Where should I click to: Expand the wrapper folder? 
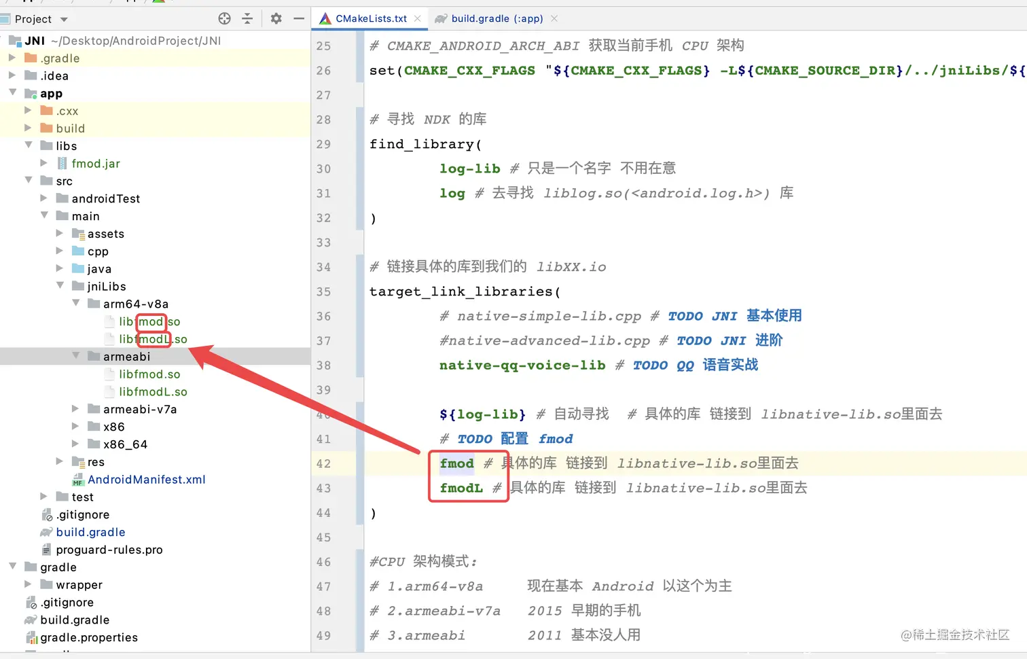pos(28,584)
